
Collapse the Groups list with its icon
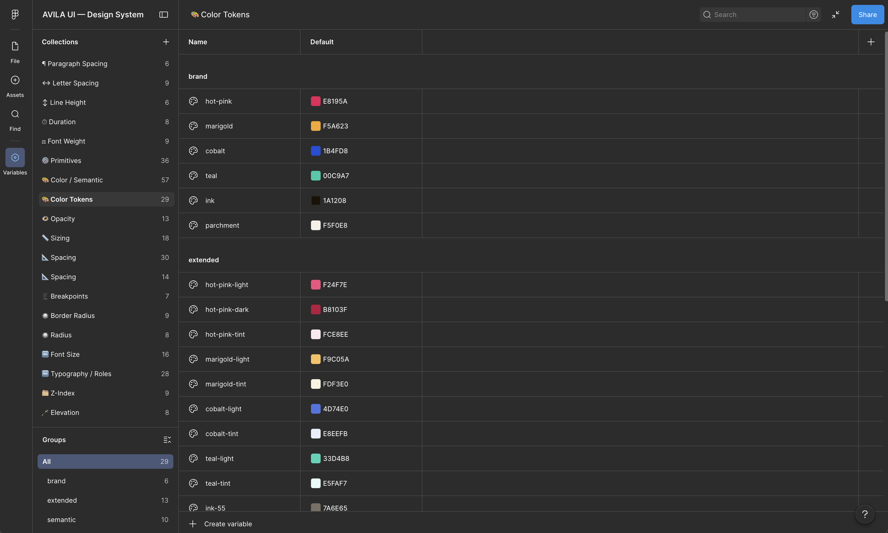pyautogui.click(x=167, y=440)
